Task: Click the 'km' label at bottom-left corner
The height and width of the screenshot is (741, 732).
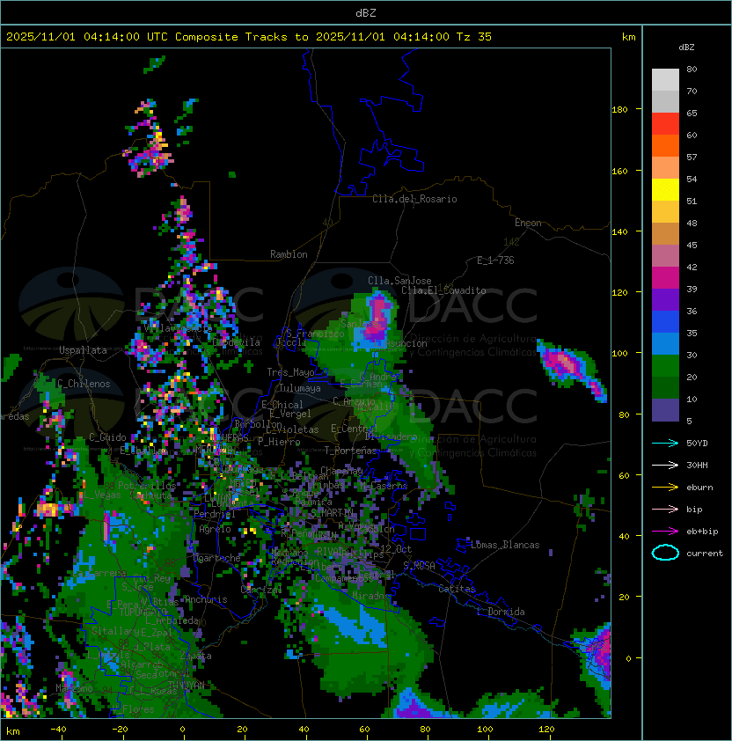Action: click(13, 731)
